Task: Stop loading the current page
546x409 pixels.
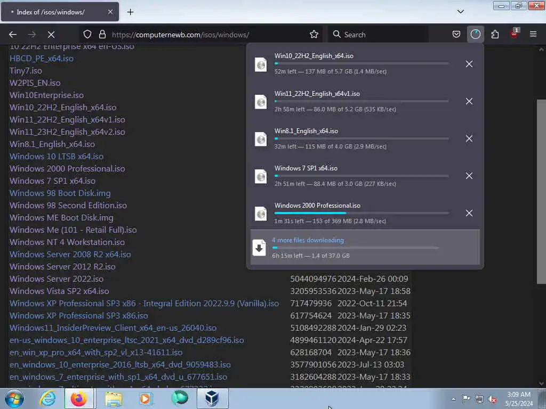Action: [x=51, y=35]
